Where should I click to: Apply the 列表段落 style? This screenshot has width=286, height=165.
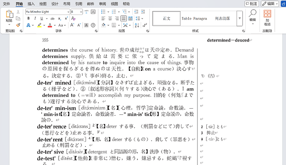tap(222, 18)
